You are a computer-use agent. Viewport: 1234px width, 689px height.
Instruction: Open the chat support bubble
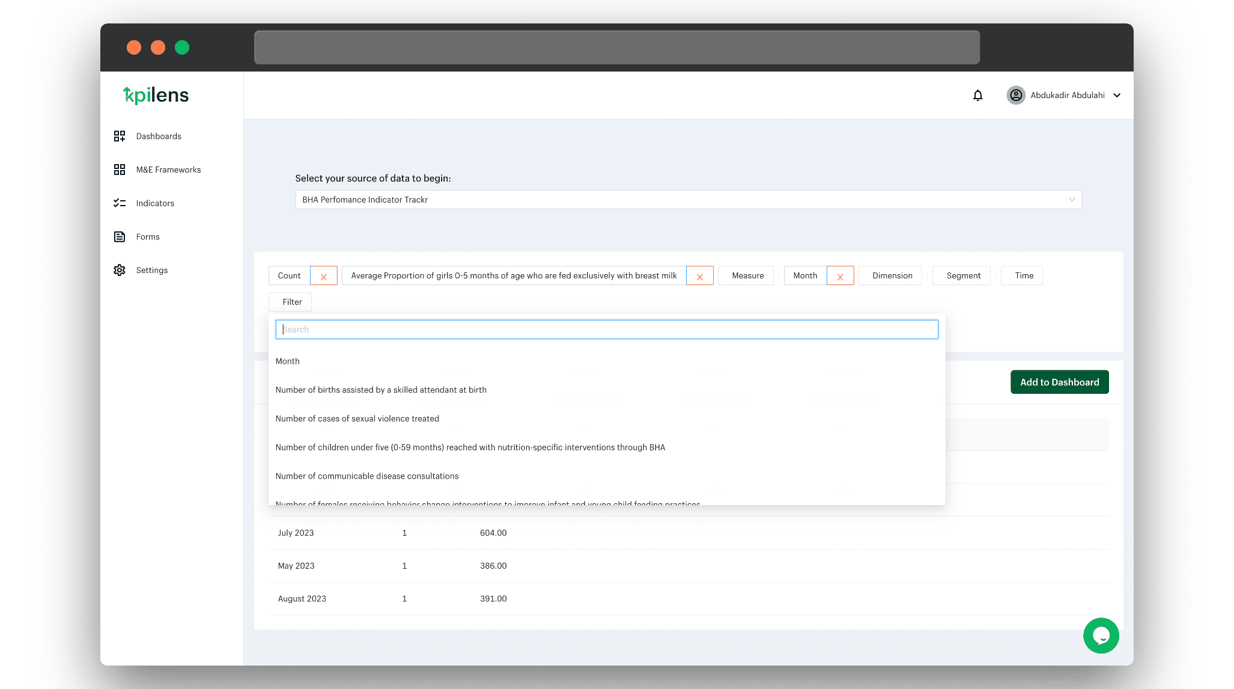pyautogui.click(x=1101, y=635)
